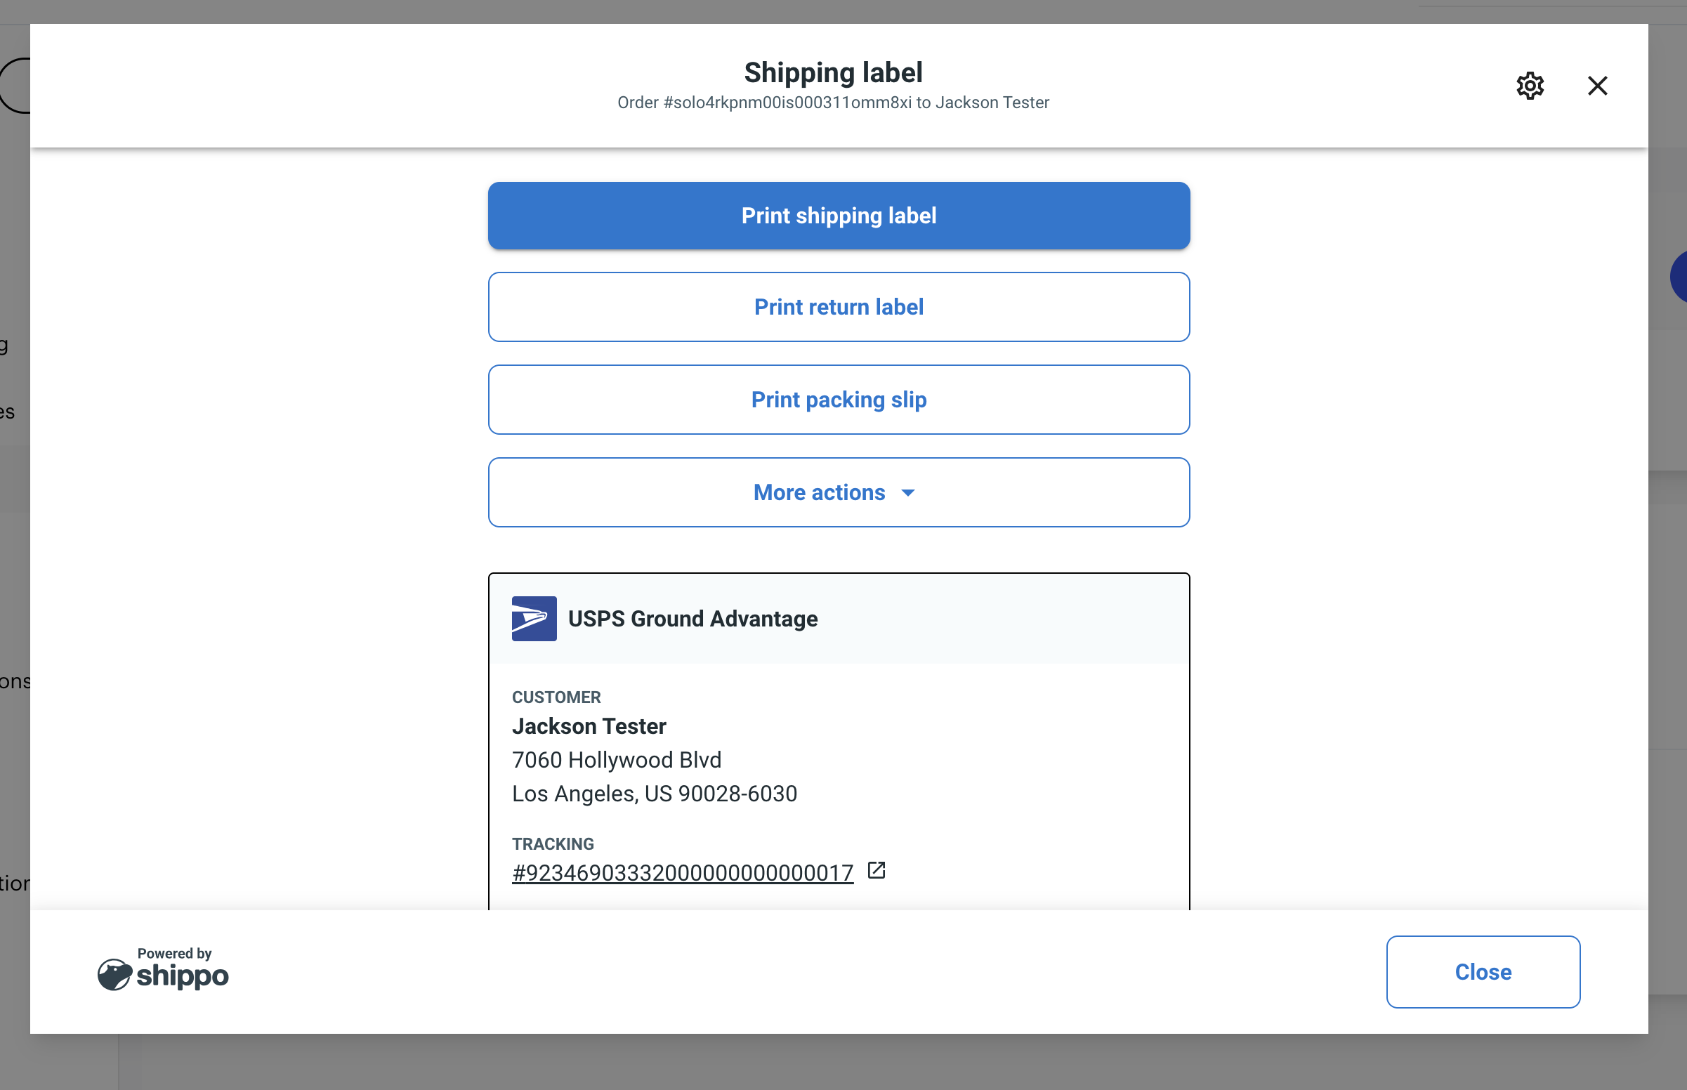Click the order number in the header
This screenshot has width=1687, height=1090.
832,102
